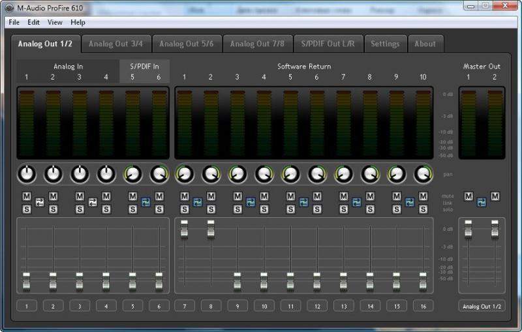The width and height of the screenshot is (522, 332).
Task: Link Analog In channels 1 and 2
Action: point(40,202)
